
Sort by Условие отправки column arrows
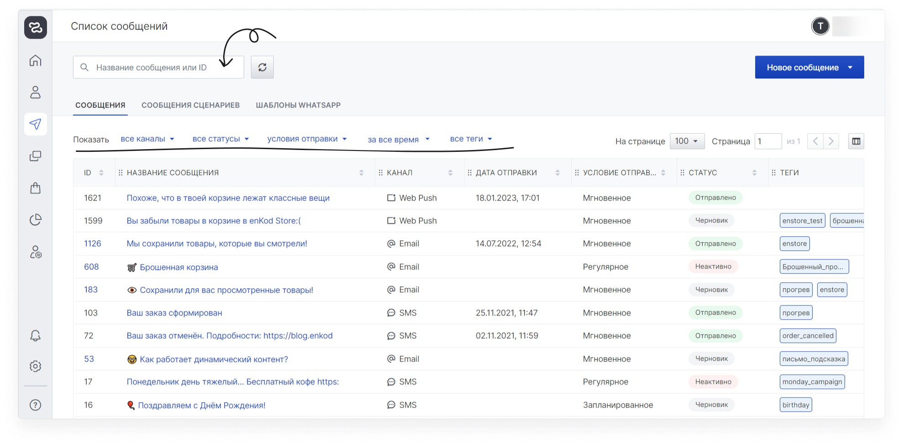pos(663,173)
